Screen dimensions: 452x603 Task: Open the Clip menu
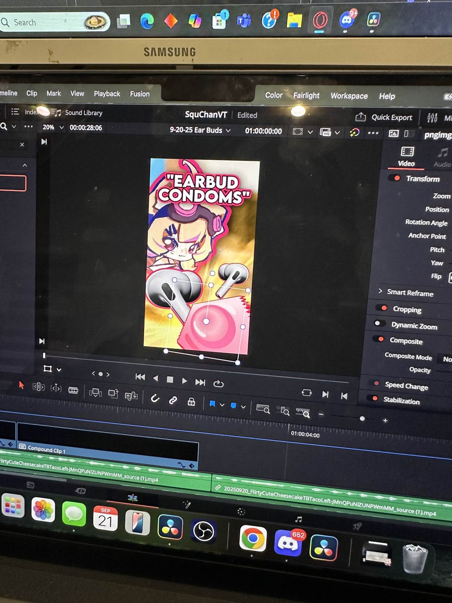click(32, 93)
